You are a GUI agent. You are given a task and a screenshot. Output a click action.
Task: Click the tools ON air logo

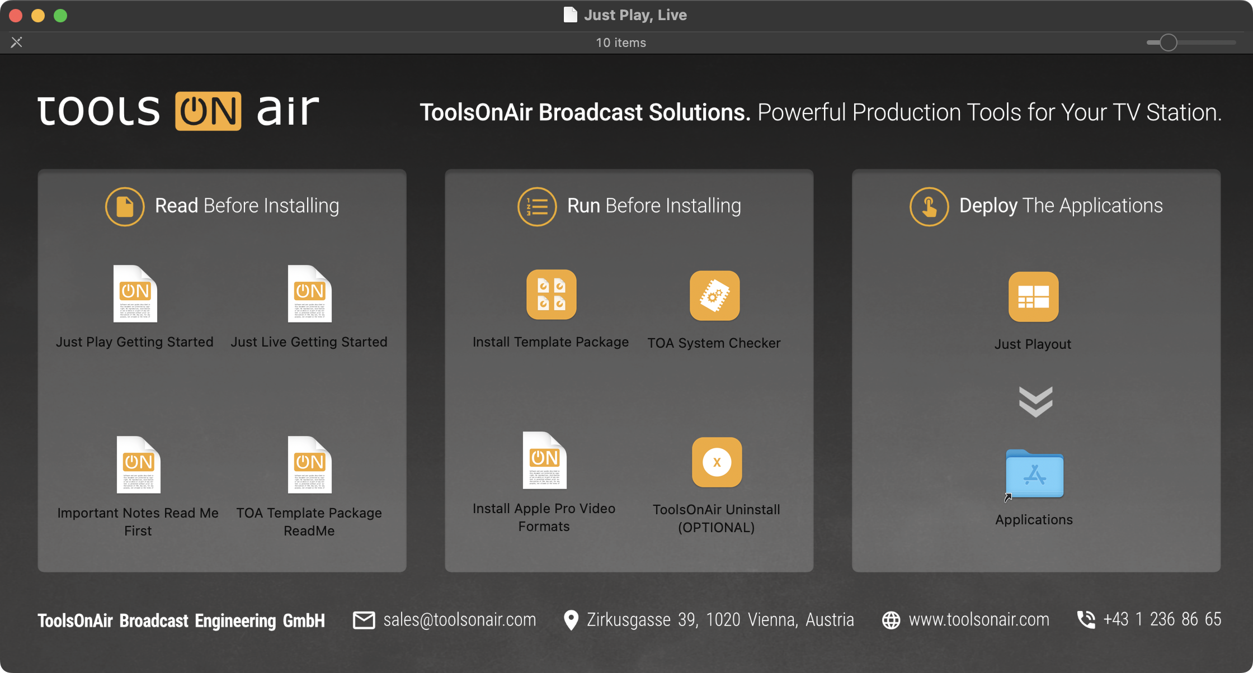click(178, 111)
